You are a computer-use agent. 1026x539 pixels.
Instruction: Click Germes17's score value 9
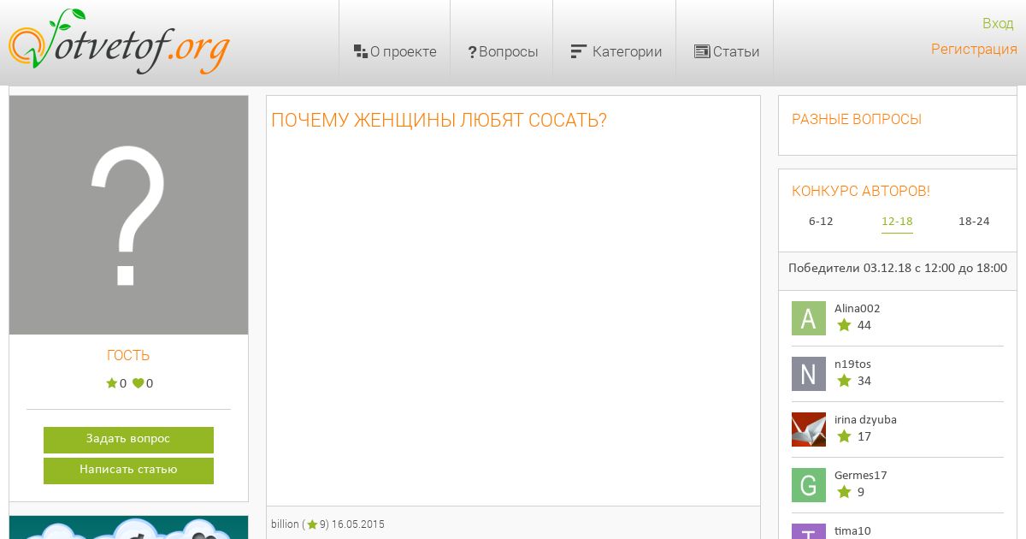(861, 492)
